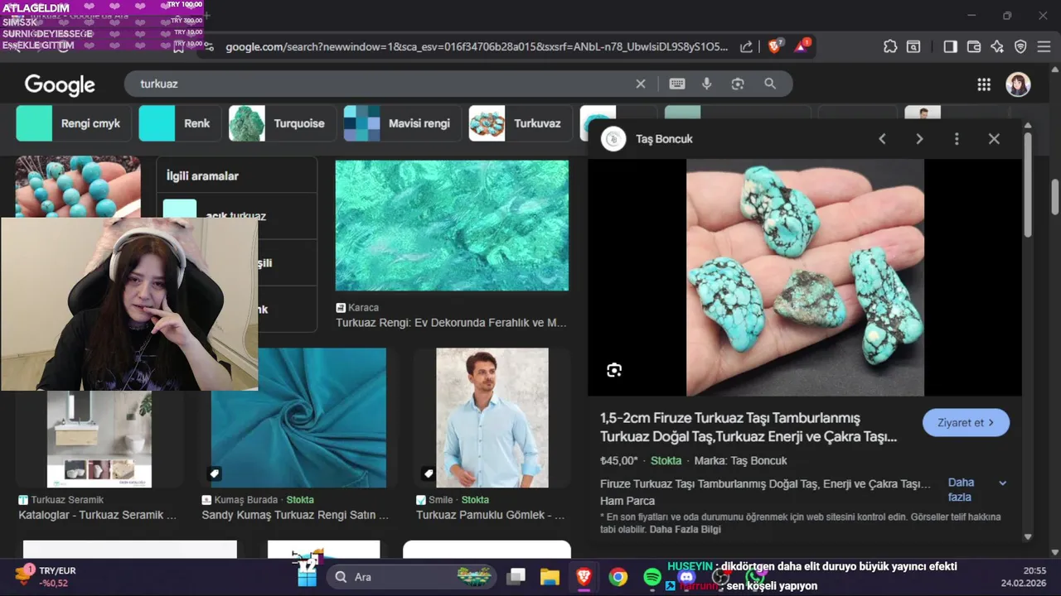Screen dimensions: 1061x596
Task: Click TRY/EUR currency widget on taskbar
Action: 46,576
